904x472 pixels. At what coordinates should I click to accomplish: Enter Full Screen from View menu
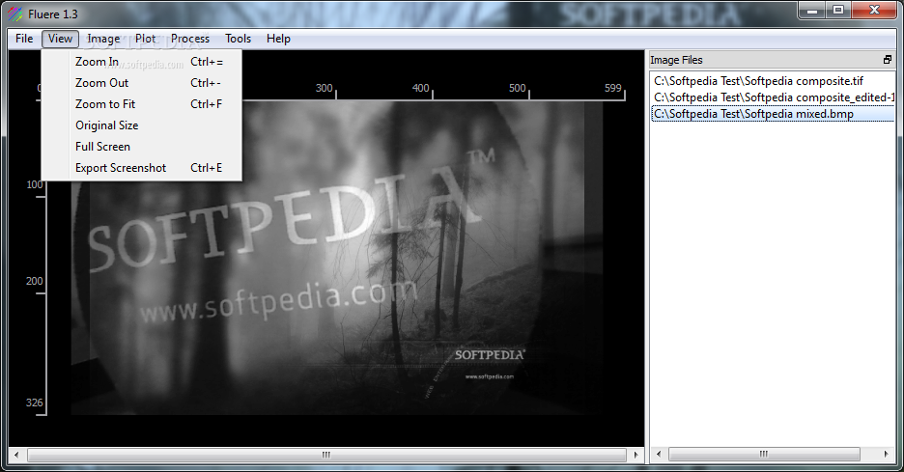pyautogui.click(x=142, y=147)
